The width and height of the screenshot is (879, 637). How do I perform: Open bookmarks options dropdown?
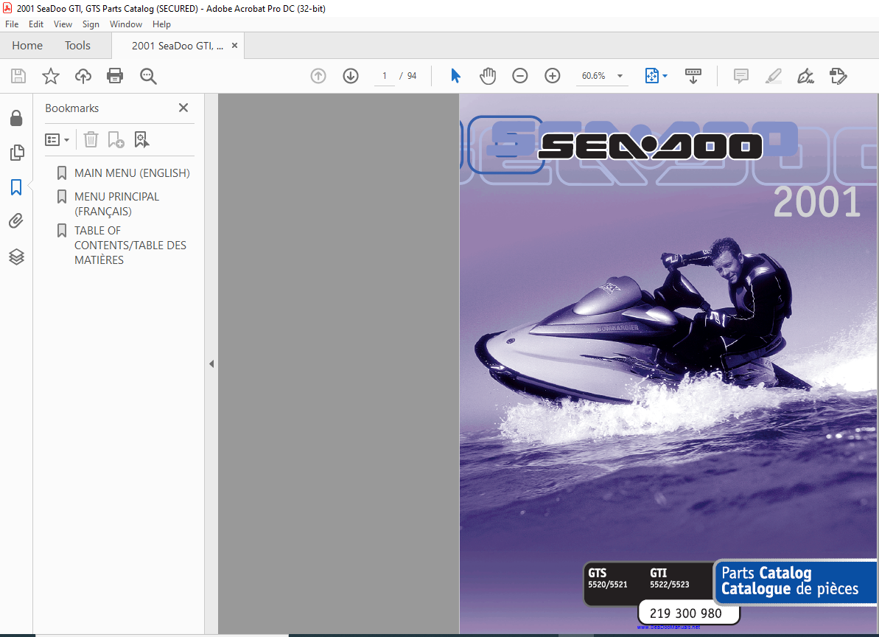(x=57, y=139)
